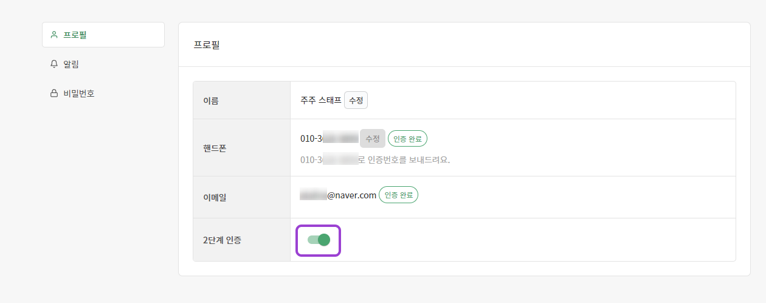Click the 인증번호를 보내드려요 hint text
This screenshot has height=303, width=766.
(409, 160)
